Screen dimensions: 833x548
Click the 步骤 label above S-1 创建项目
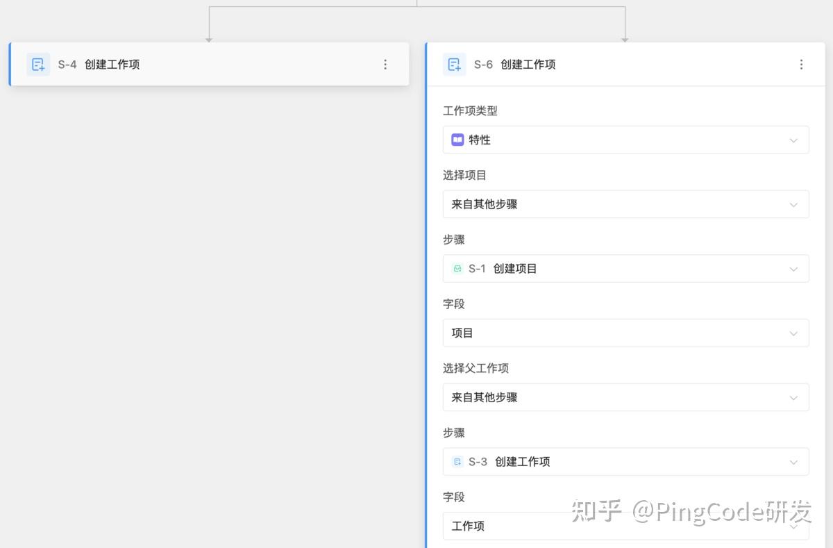454,240
